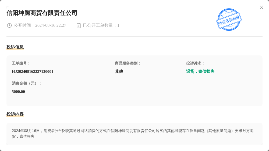Click the publish time 2024-08-16 22:27
Screen dimensions: 269x151
[x=51, y=25]
